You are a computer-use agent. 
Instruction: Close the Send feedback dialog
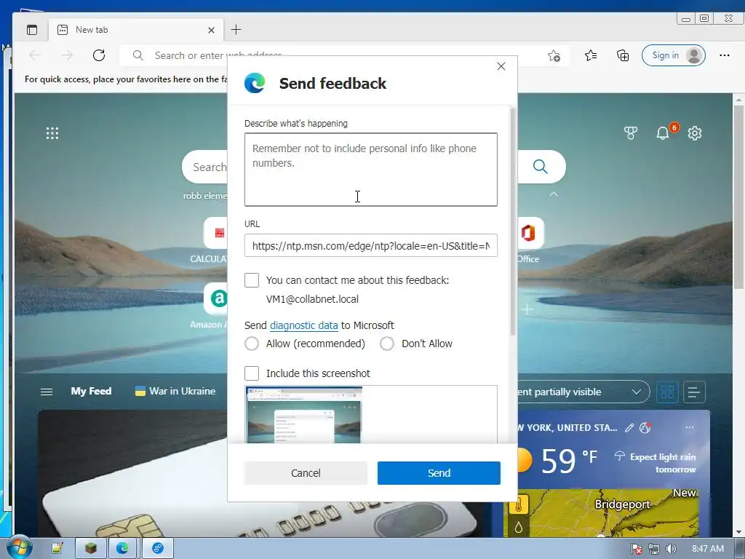point(501,66)
